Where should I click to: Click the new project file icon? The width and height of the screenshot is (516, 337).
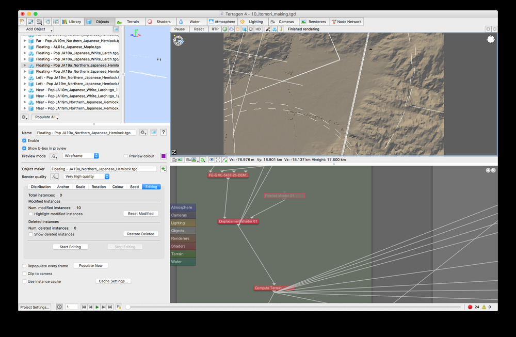[22, 22]
